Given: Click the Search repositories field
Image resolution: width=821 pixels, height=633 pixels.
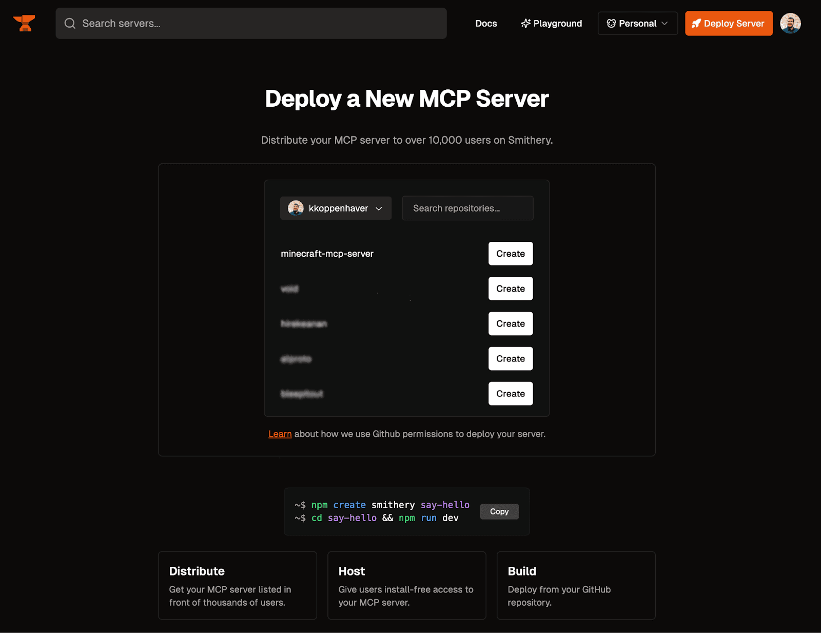Looking at the screenshot, I should (467, 208).
